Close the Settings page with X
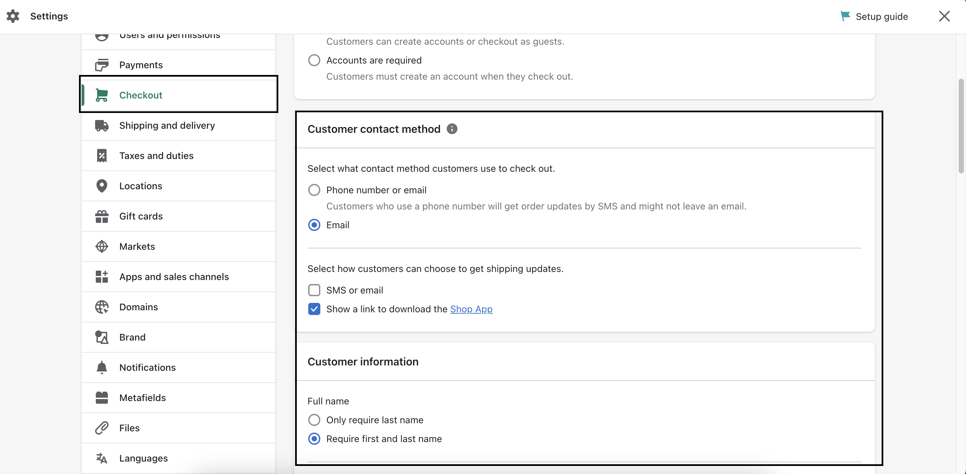Viewport: 966px width, 474px height. pos(944,16)
